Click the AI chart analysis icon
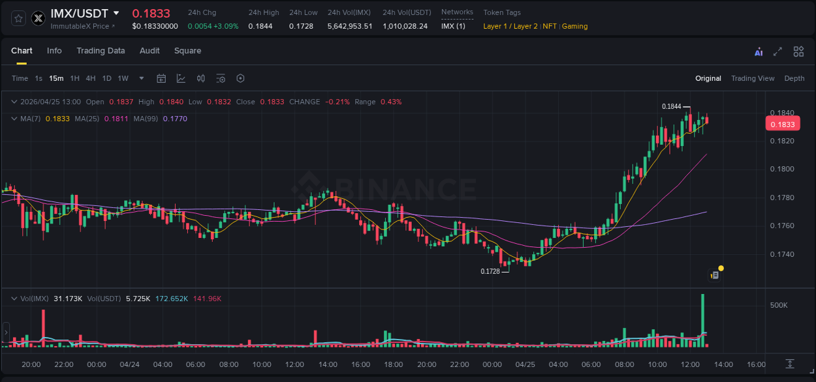 coord(759,51)
